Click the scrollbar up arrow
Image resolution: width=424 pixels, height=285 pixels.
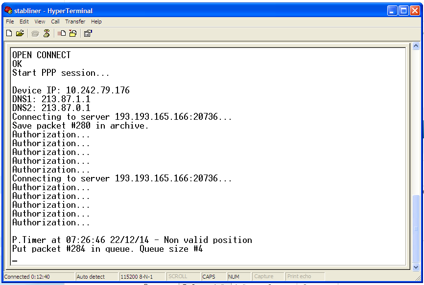point(416,46)
